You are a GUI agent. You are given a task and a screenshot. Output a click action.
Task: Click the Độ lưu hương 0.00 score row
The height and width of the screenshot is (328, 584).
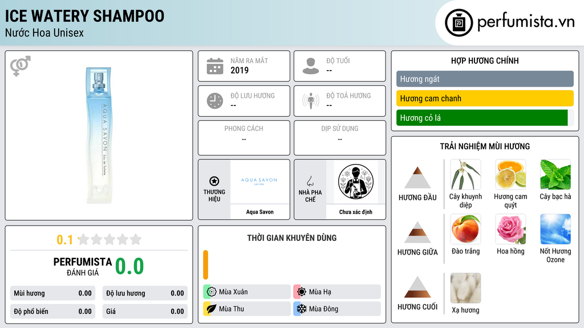(145, 293)
